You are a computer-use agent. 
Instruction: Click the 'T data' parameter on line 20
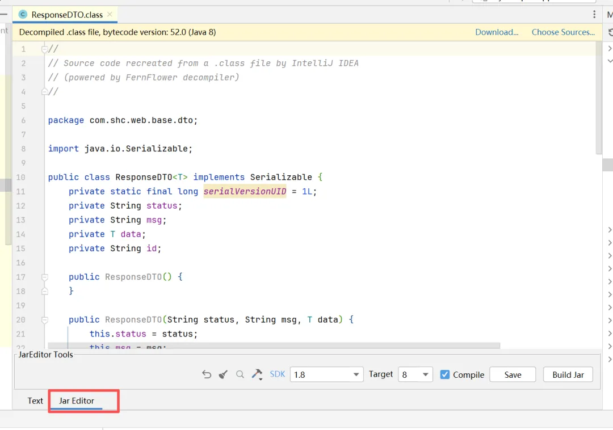322,319
